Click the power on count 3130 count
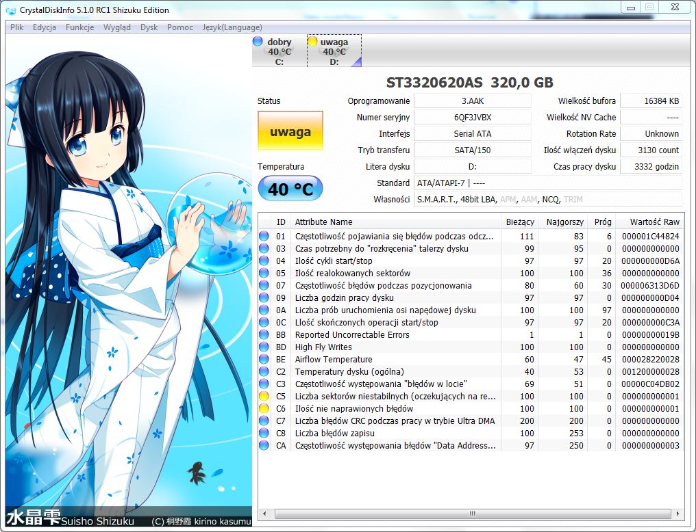 (x=651, y=150)
